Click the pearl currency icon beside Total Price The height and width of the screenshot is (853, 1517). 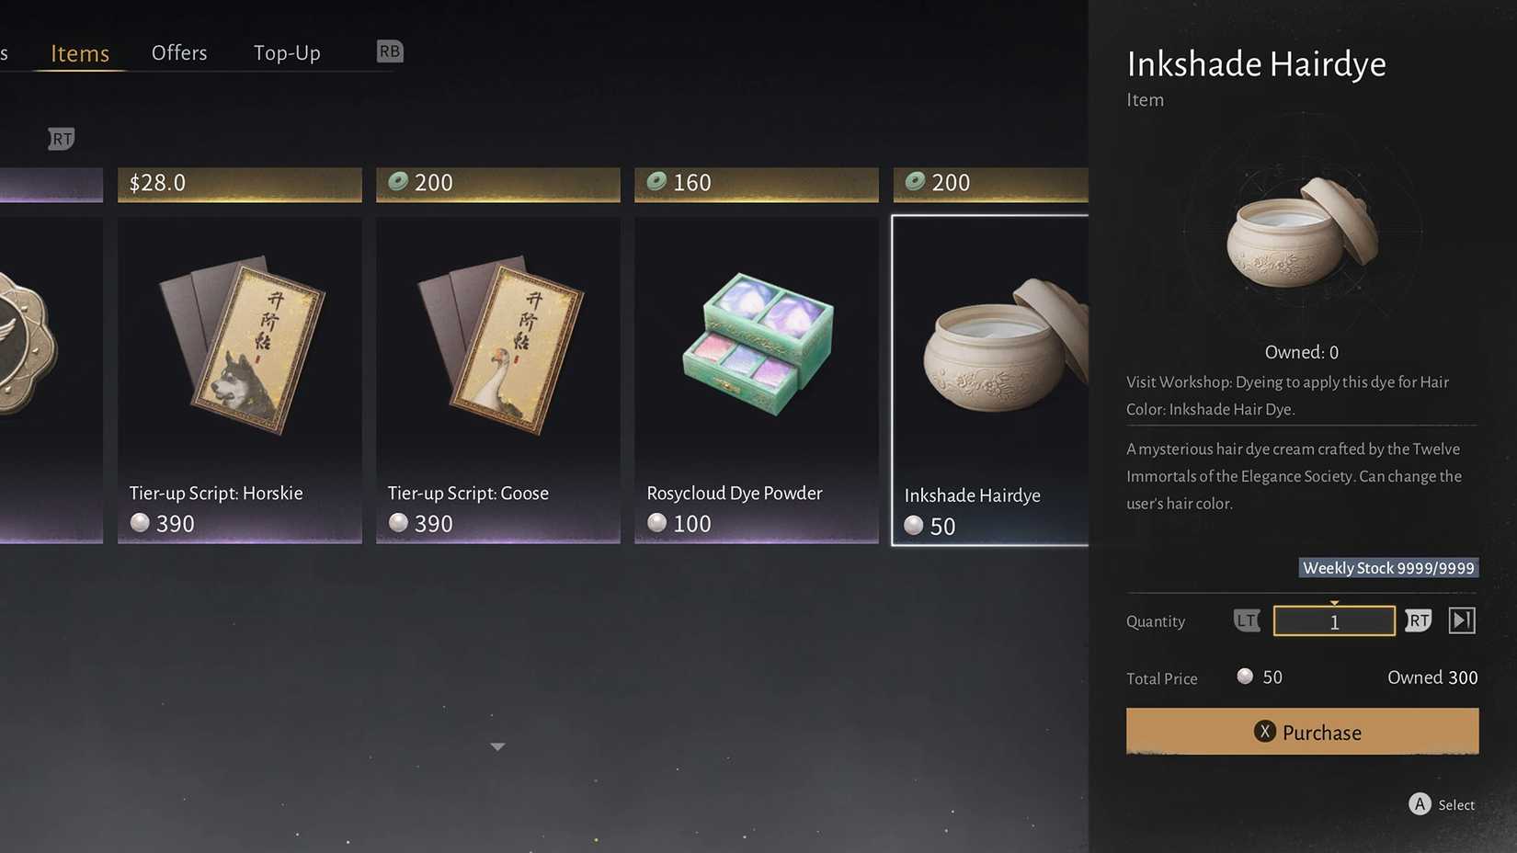pos(1245,677)
